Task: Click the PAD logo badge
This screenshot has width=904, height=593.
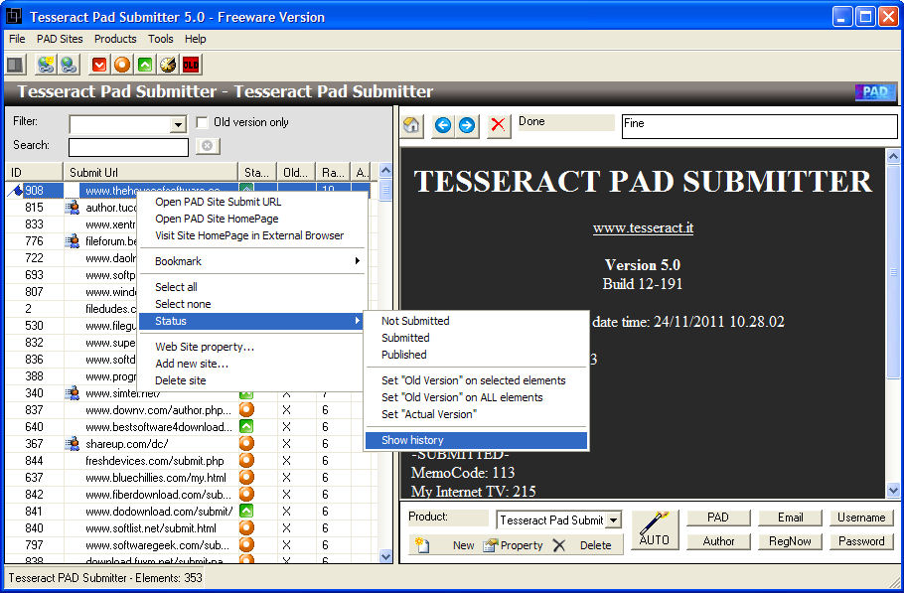Action: [875, 92]
